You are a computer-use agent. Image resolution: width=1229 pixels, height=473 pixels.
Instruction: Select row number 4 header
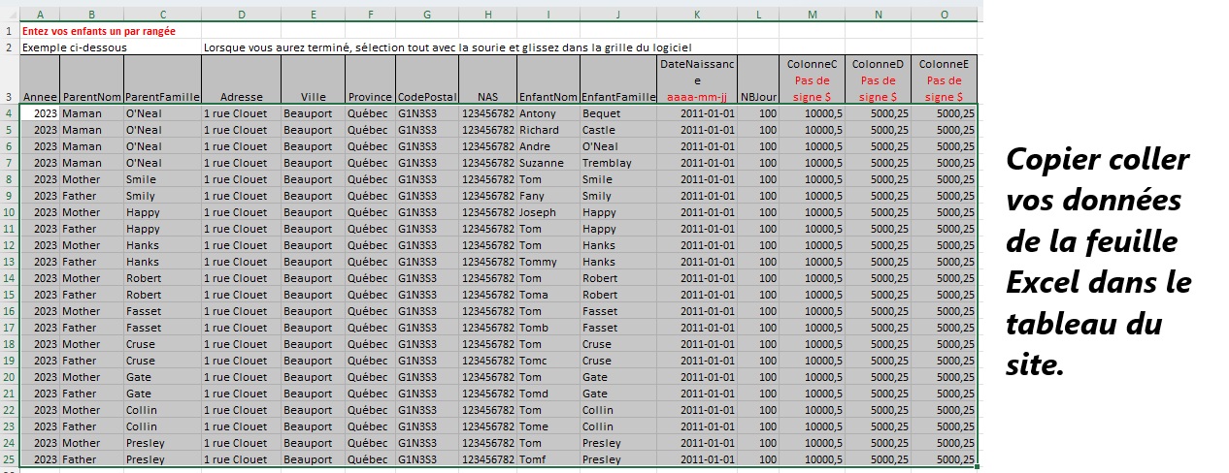click(x=9, y=113)
